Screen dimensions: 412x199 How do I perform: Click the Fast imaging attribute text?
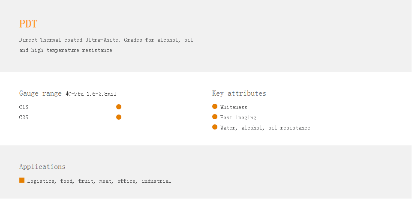238,118
